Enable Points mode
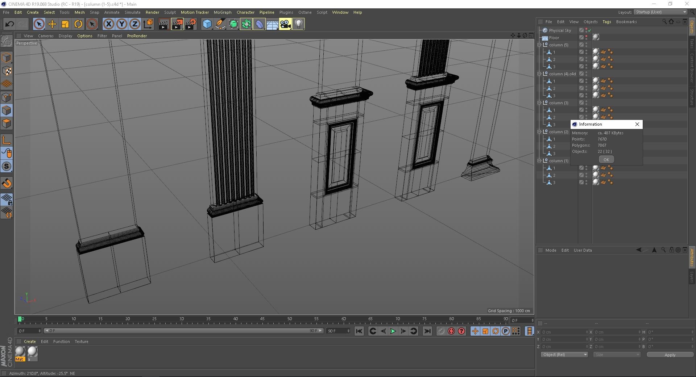Image resolution: width=696 pixels, height=377 pixels. (7, 97)
